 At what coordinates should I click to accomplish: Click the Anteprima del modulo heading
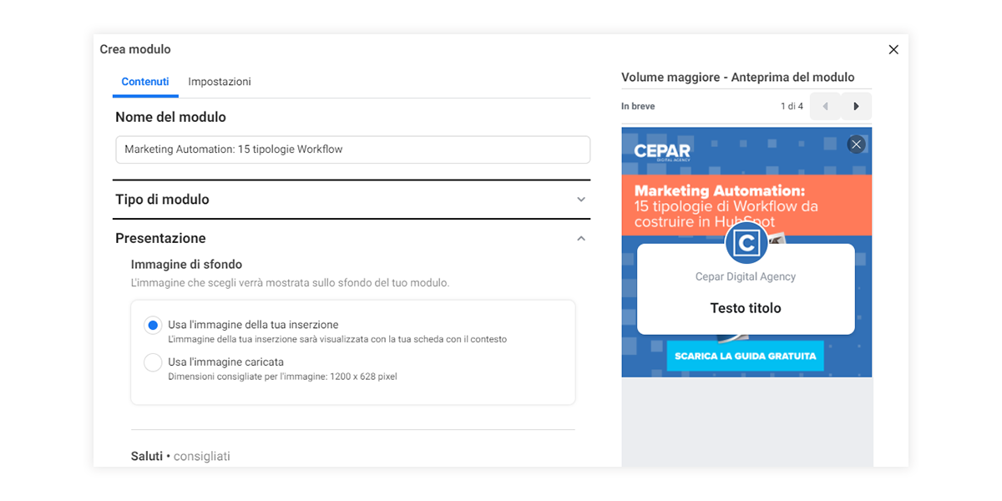tap(738, 77)
